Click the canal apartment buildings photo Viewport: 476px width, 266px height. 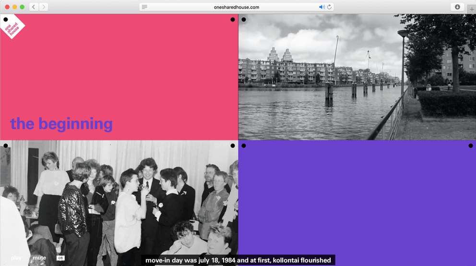tap(357, 77)
